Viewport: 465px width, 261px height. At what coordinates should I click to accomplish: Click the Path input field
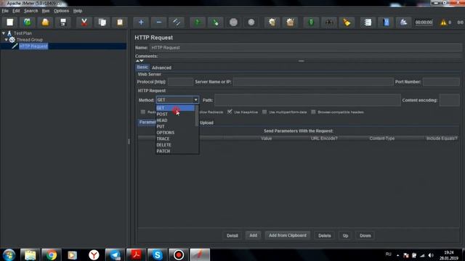tap(307, 100)
